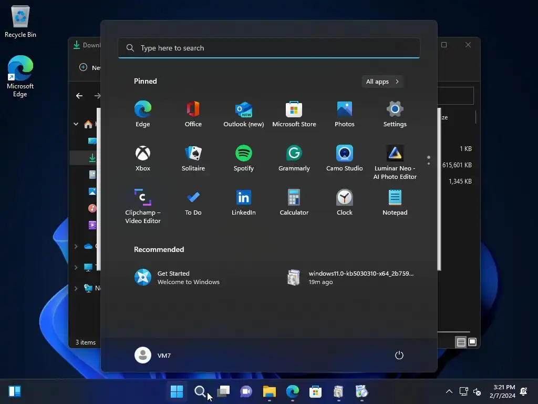Launch Spotify from pinned apps
538x404 pixels.
244,158
